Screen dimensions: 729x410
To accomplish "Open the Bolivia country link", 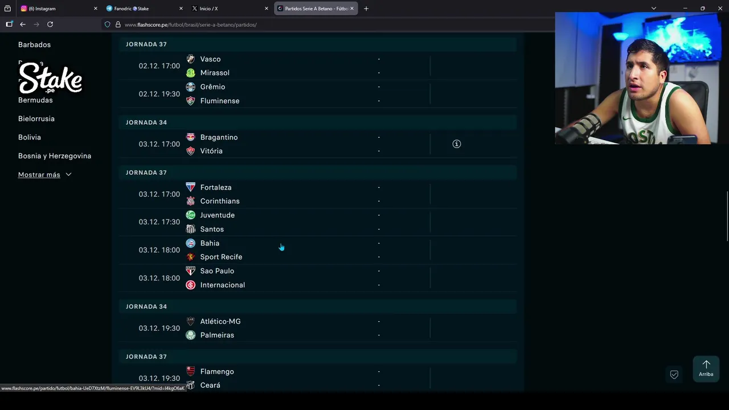I will coord(30,137).
